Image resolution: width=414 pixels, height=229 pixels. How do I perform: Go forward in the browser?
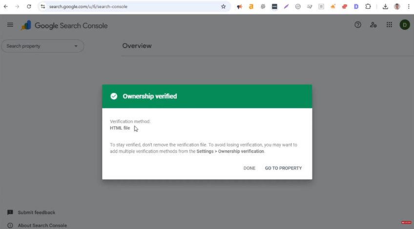[x=17, y=7]
